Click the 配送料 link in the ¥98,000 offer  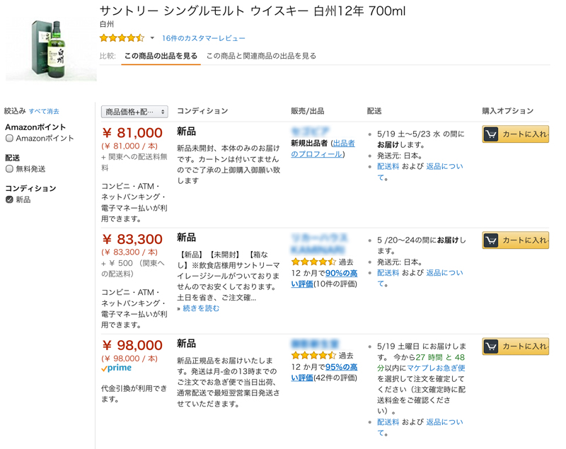pyautogui.click(x=388, y=422)
